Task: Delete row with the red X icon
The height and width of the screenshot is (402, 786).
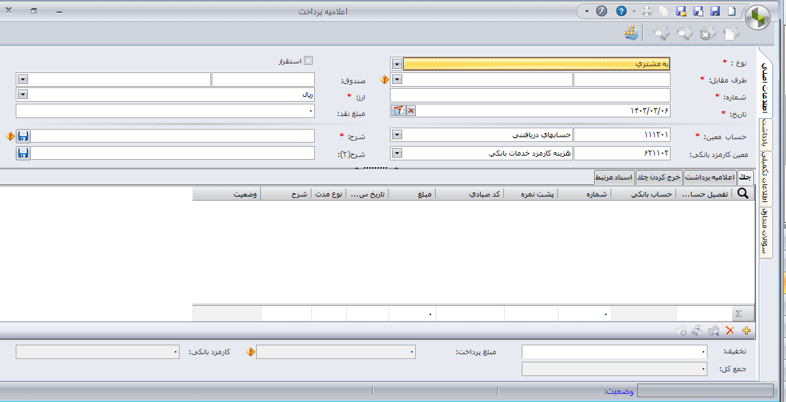Action: click(x=731, y=330)
